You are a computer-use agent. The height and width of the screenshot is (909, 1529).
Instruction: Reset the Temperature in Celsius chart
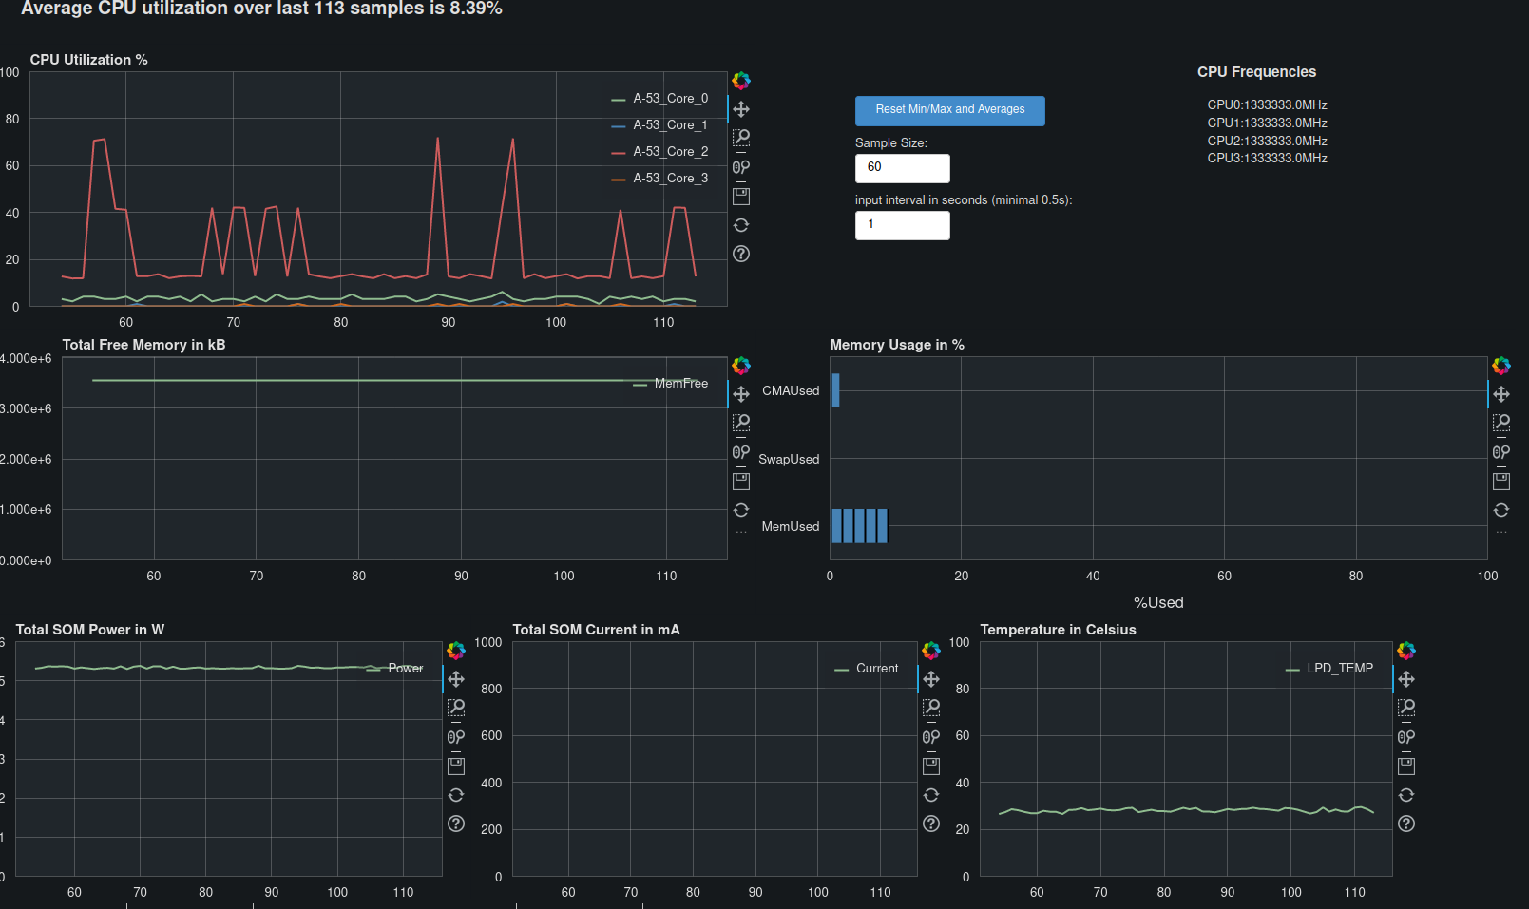tap(1406, 795)
